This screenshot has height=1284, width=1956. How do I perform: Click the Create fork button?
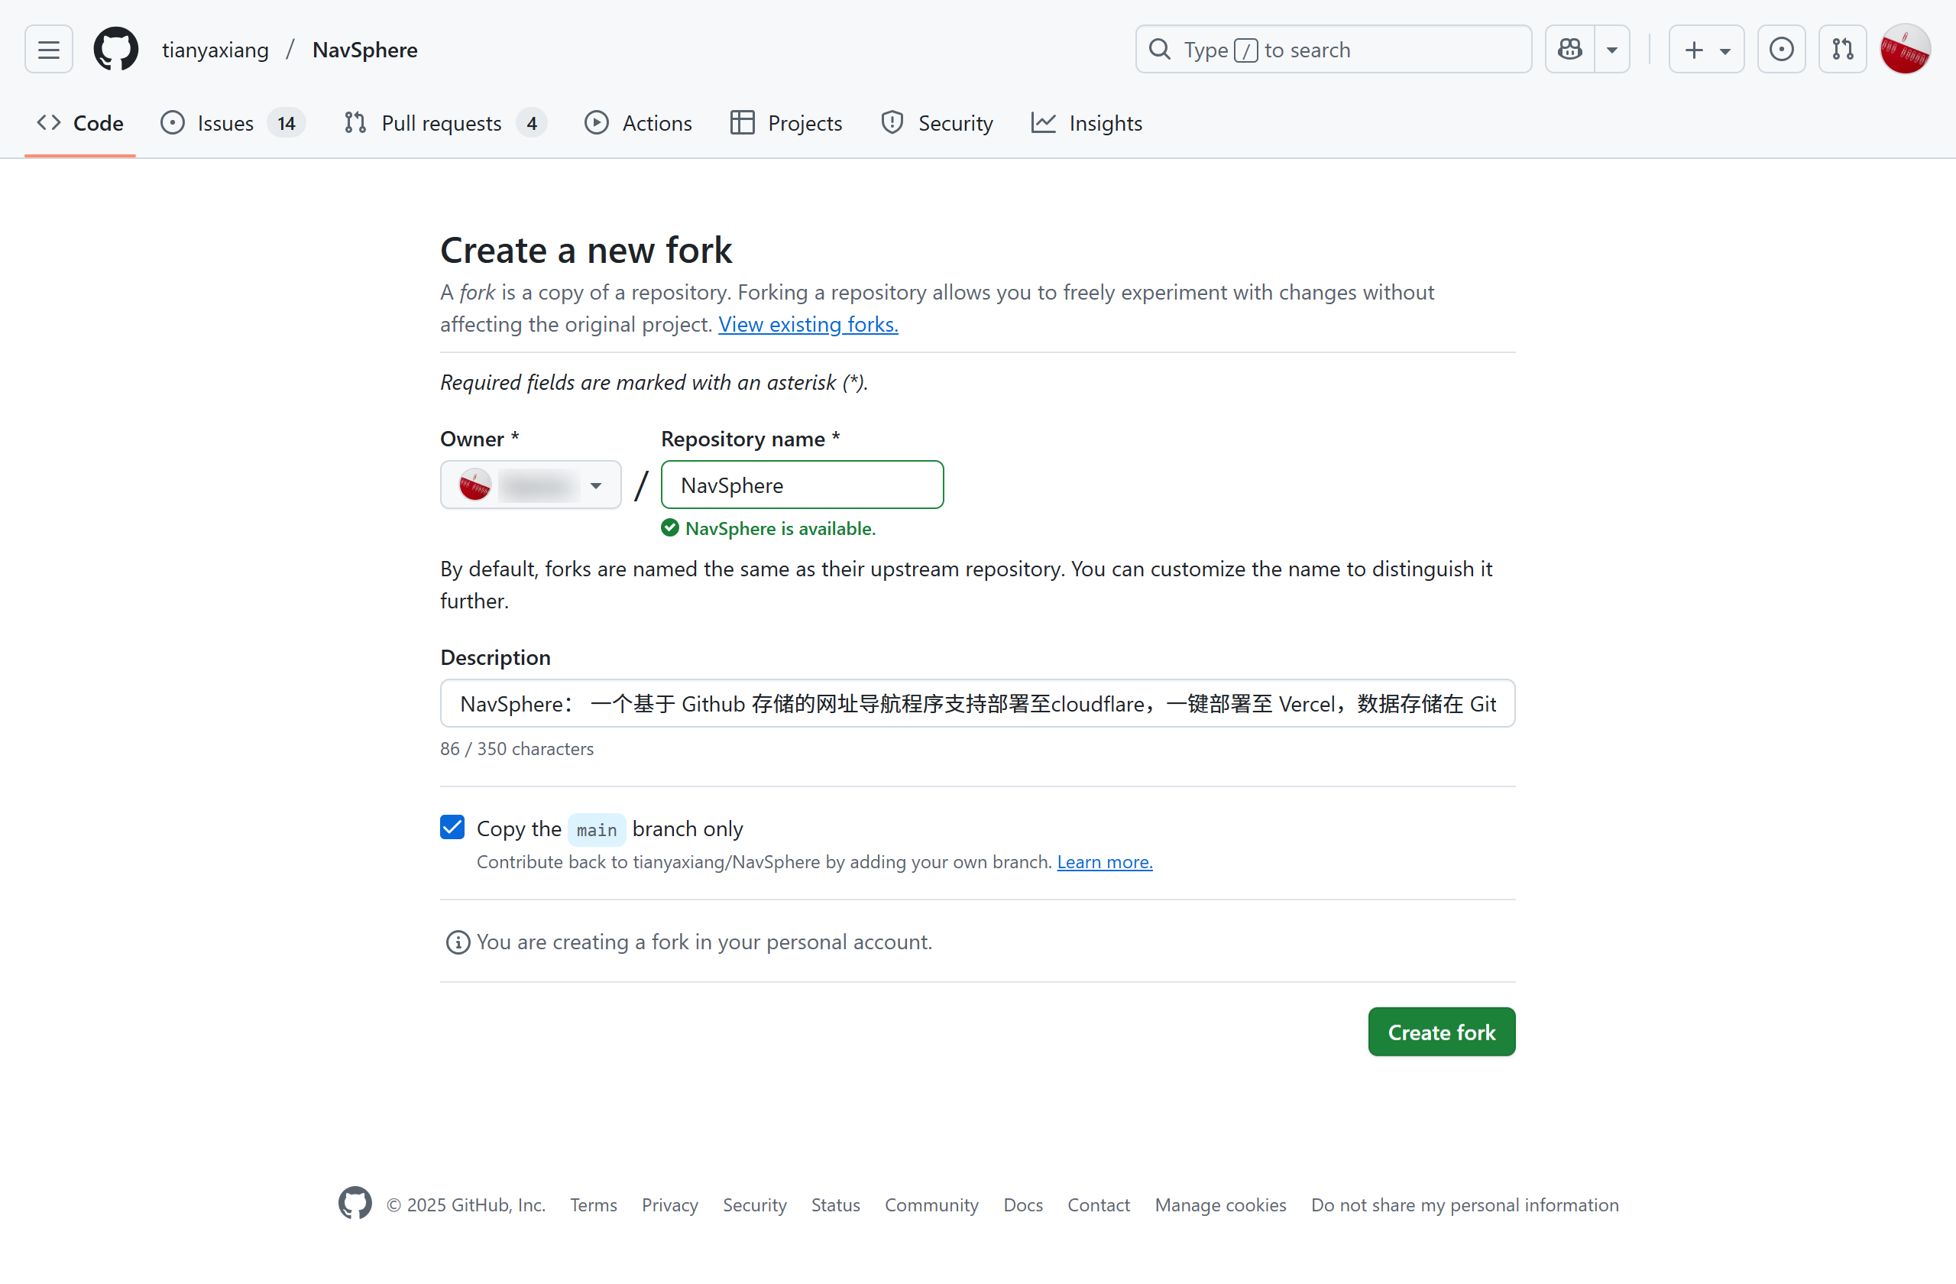pos(1441,1032)
